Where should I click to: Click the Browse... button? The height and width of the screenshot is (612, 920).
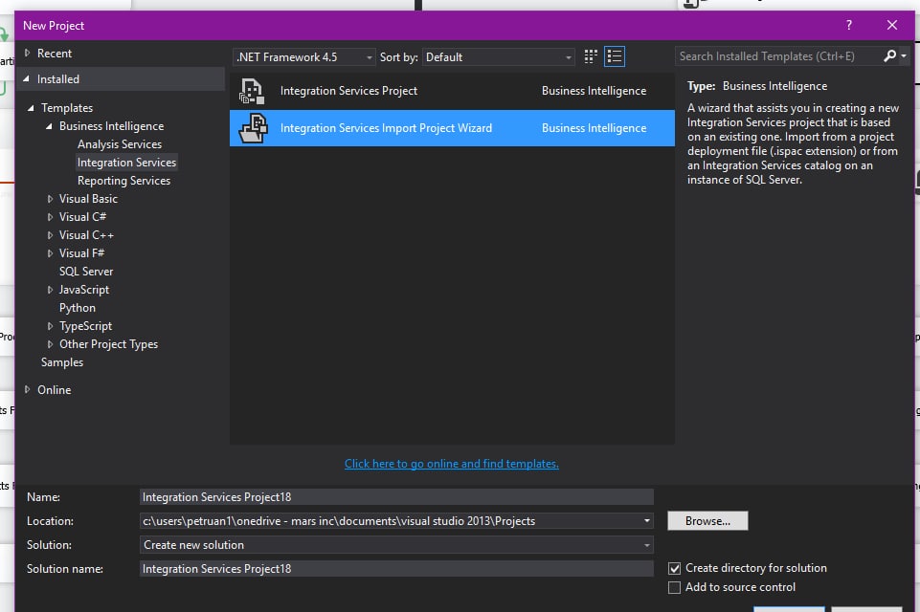(707, 520)
